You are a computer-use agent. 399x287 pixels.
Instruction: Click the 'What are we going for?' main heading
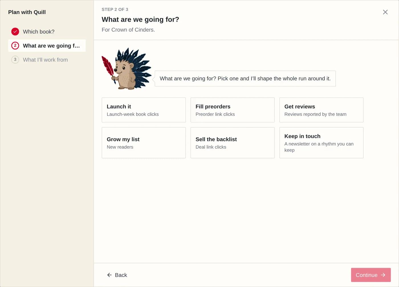coord(140,19)
